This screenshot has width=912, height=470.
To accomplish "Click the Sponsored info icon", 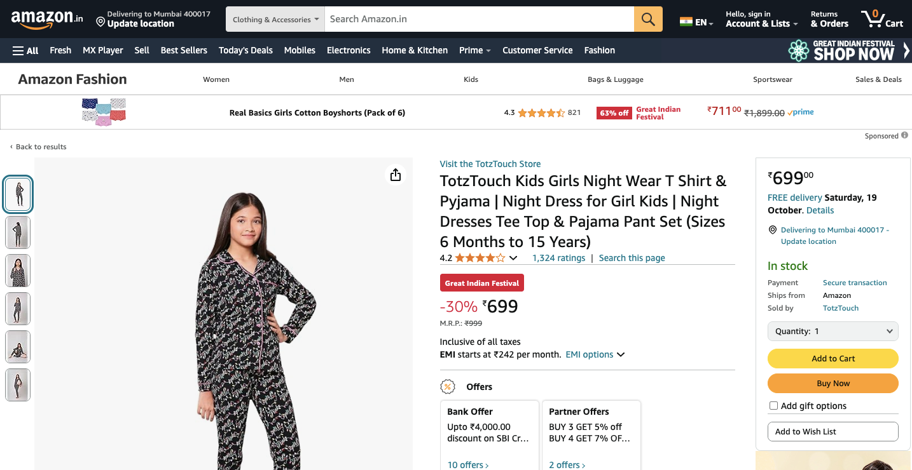I will point(904,135).
